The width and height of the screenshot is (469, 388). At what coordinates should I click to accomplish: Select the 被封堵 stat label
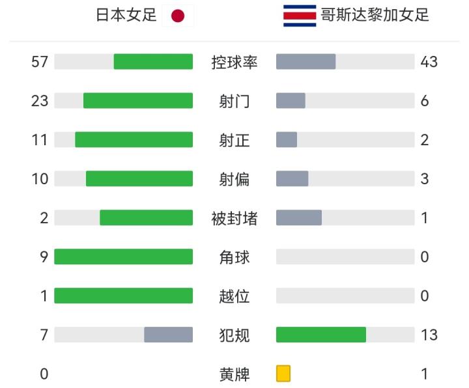pos(234,218)
